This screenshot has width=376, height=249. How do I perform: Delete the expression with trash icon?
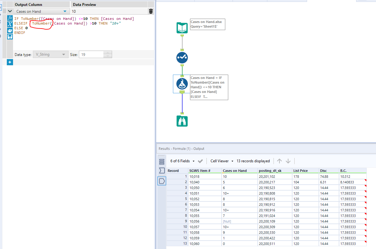tap(151, 12)
